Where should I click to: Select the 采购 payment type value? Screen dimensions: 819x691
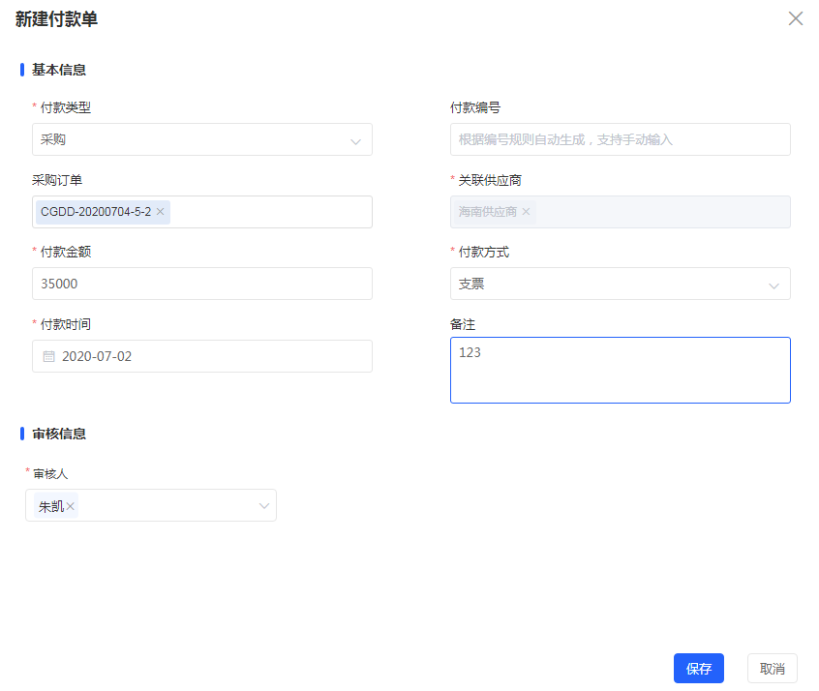(53, 139)
